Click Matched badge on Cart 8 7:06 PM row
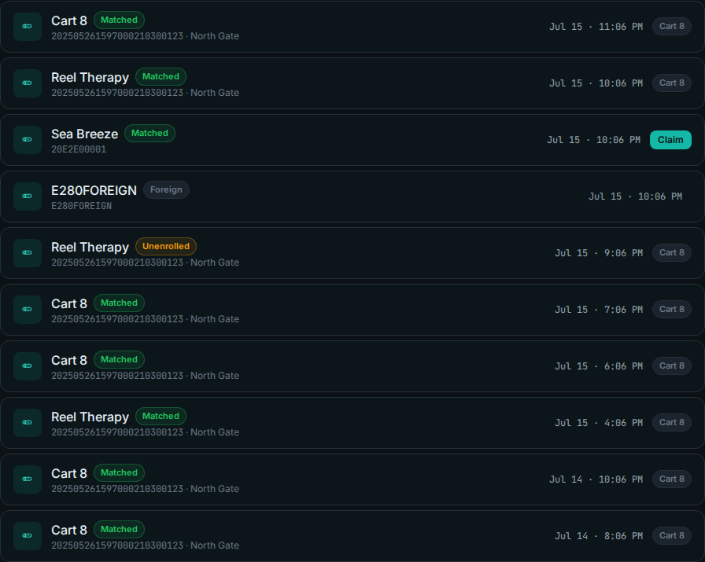The height and width of the screenshot is (562, 705). [119, 303]
